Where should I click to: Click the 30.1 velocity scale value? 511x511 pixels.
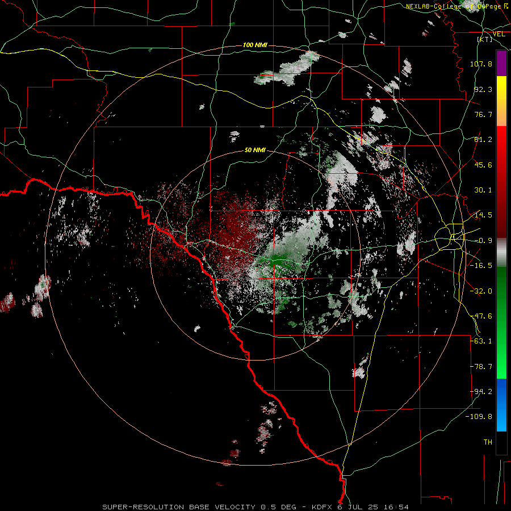(x=483, y=190)
